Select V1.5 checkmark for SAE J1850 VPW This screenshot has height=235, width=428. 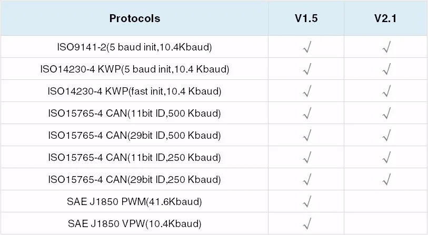(307, 223)
